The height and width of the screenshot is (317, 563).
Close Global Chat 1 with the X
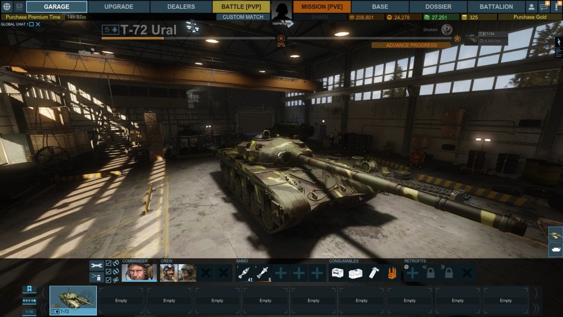pos(38,24)
